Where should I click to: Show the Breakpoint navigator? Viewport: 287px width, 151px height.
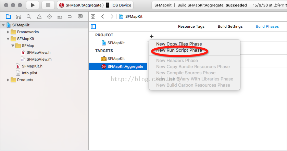click(70, 16)
